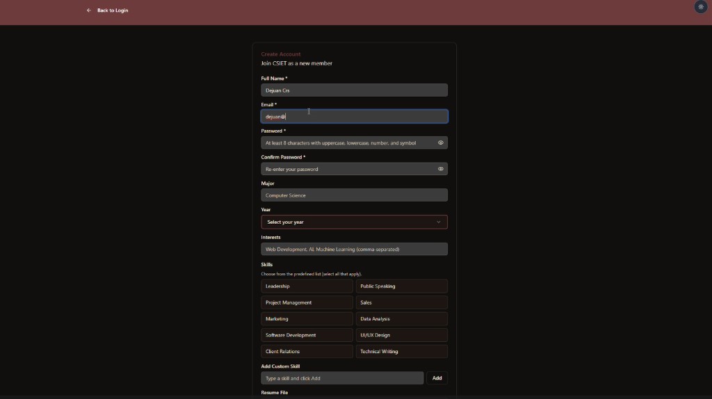Choose the Sales skill
This screenshot has width=712, height=399.
pyautogui.click(x=402, y=303)
